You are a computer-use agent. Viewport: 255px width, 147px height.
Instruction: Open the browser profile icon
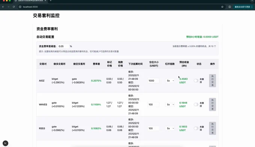tap(229, 7)
